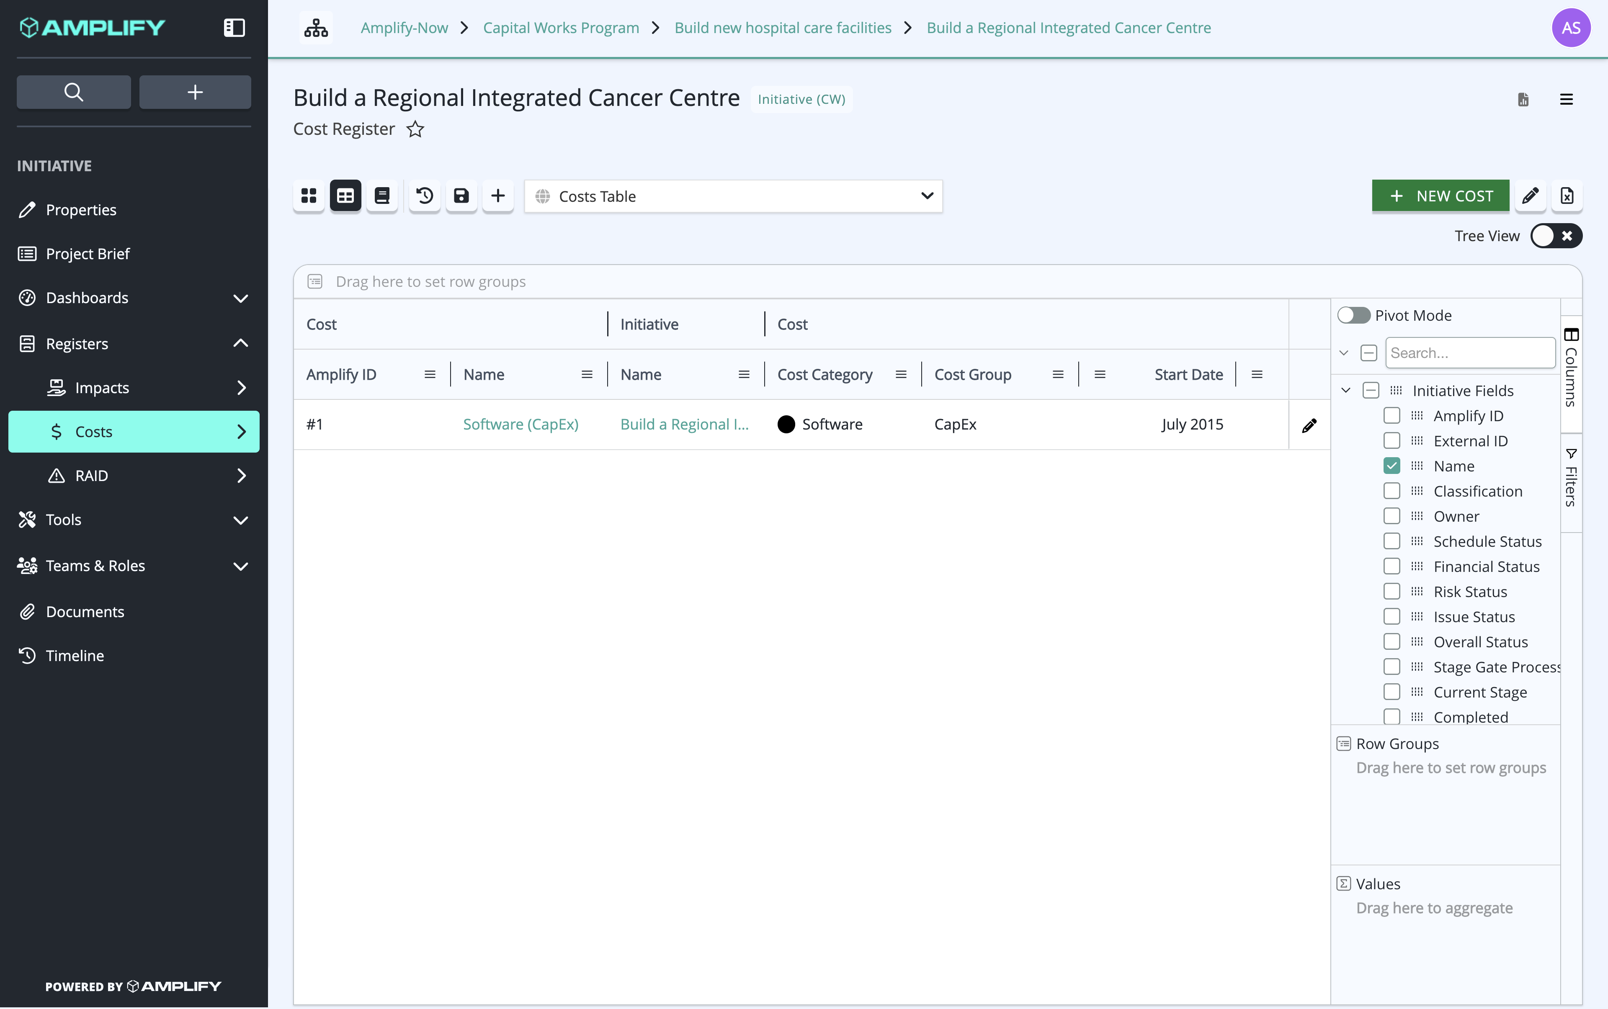Screen dimensions: 1608x1009
Task: Open Capital Works Program breadcrumb link
Action: 561,28
